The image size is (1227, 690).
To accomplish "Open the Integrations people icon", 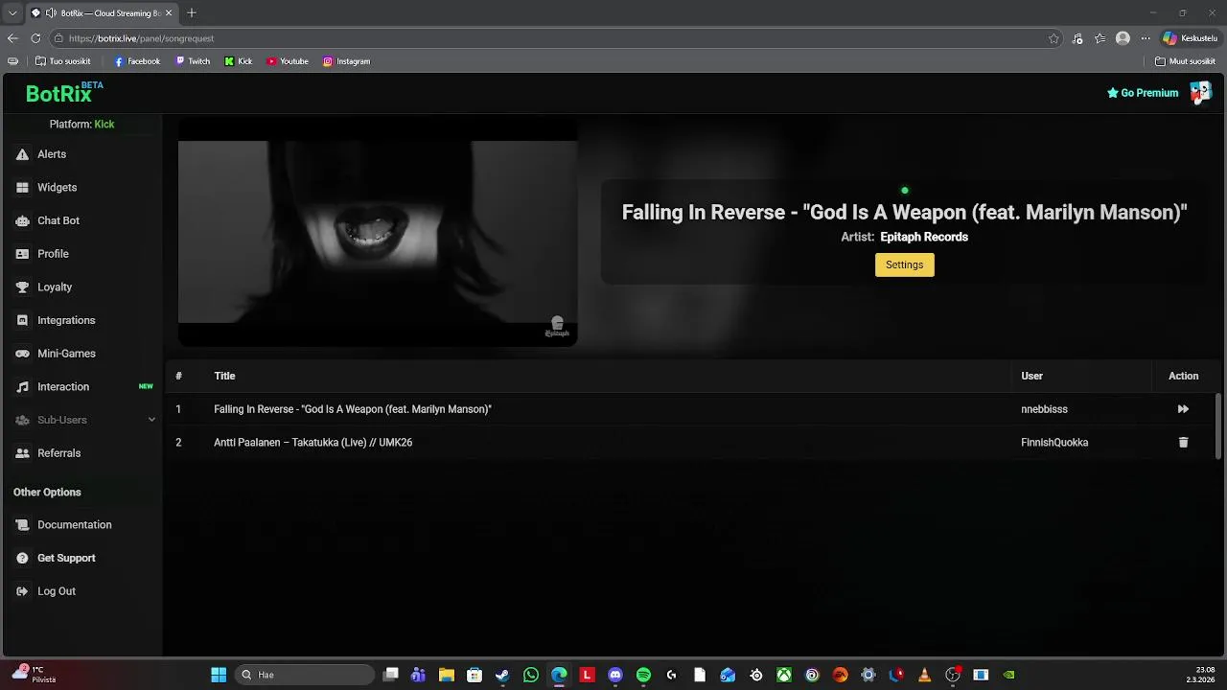I will click(x=22, y=320).
